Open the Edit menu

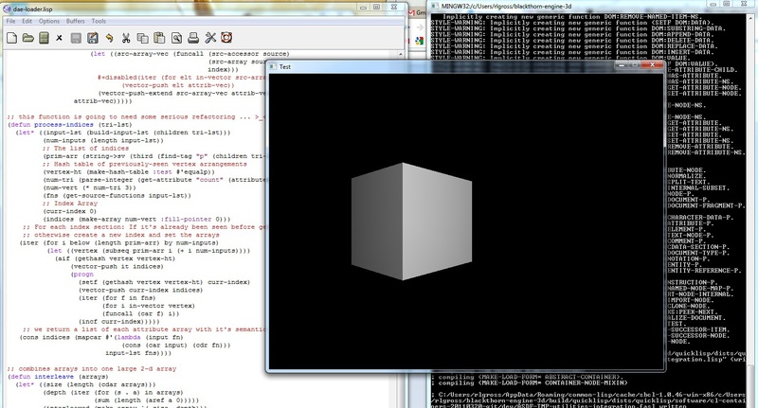27,21
